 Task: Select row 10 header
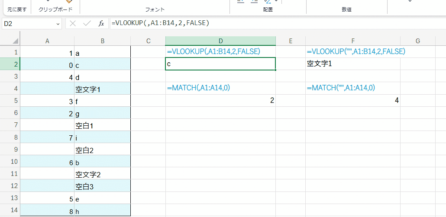tap(10, 161)
